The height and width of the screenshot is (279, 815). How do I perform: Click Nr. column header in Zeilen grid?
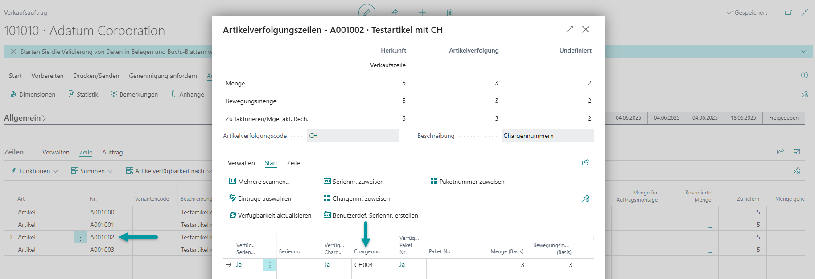pos(93,199)
